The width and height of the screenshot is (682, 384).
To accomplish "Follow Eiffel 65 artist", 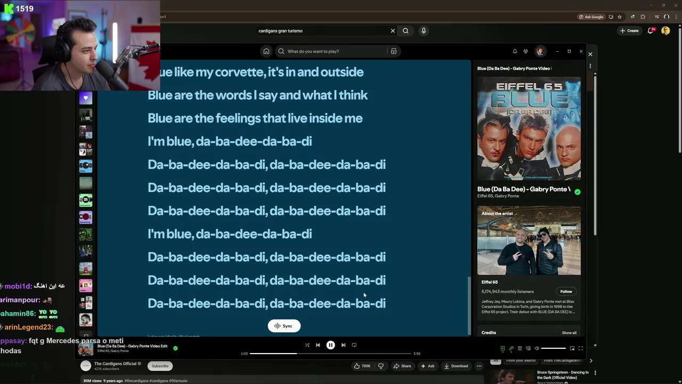I will (x=566, y=291).
